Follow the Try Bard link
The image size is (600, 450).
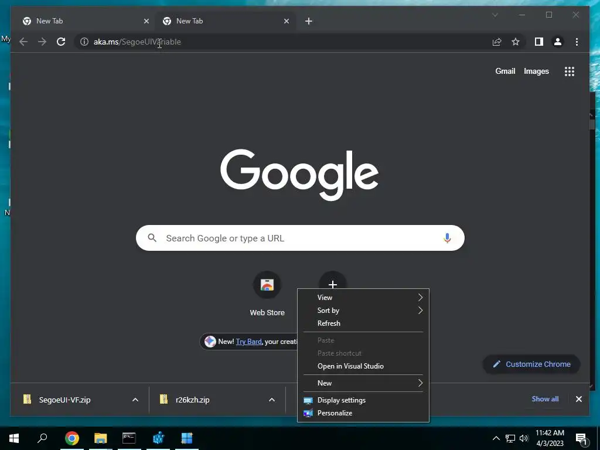[248, 342]
